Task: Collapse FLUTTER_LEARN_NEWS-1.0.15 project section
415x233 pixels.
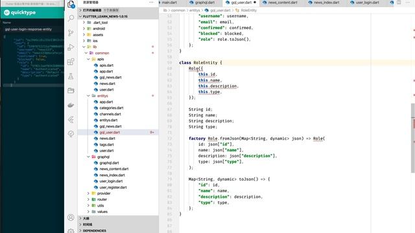Action: click(119, 16)
